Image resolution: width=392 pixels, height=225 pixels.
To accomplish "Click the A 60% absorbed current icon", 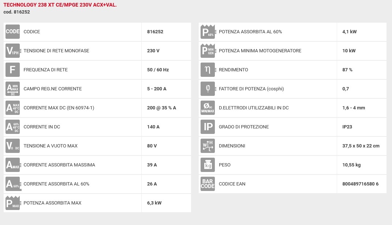I will pyautogui.click(x=13, y=184).
